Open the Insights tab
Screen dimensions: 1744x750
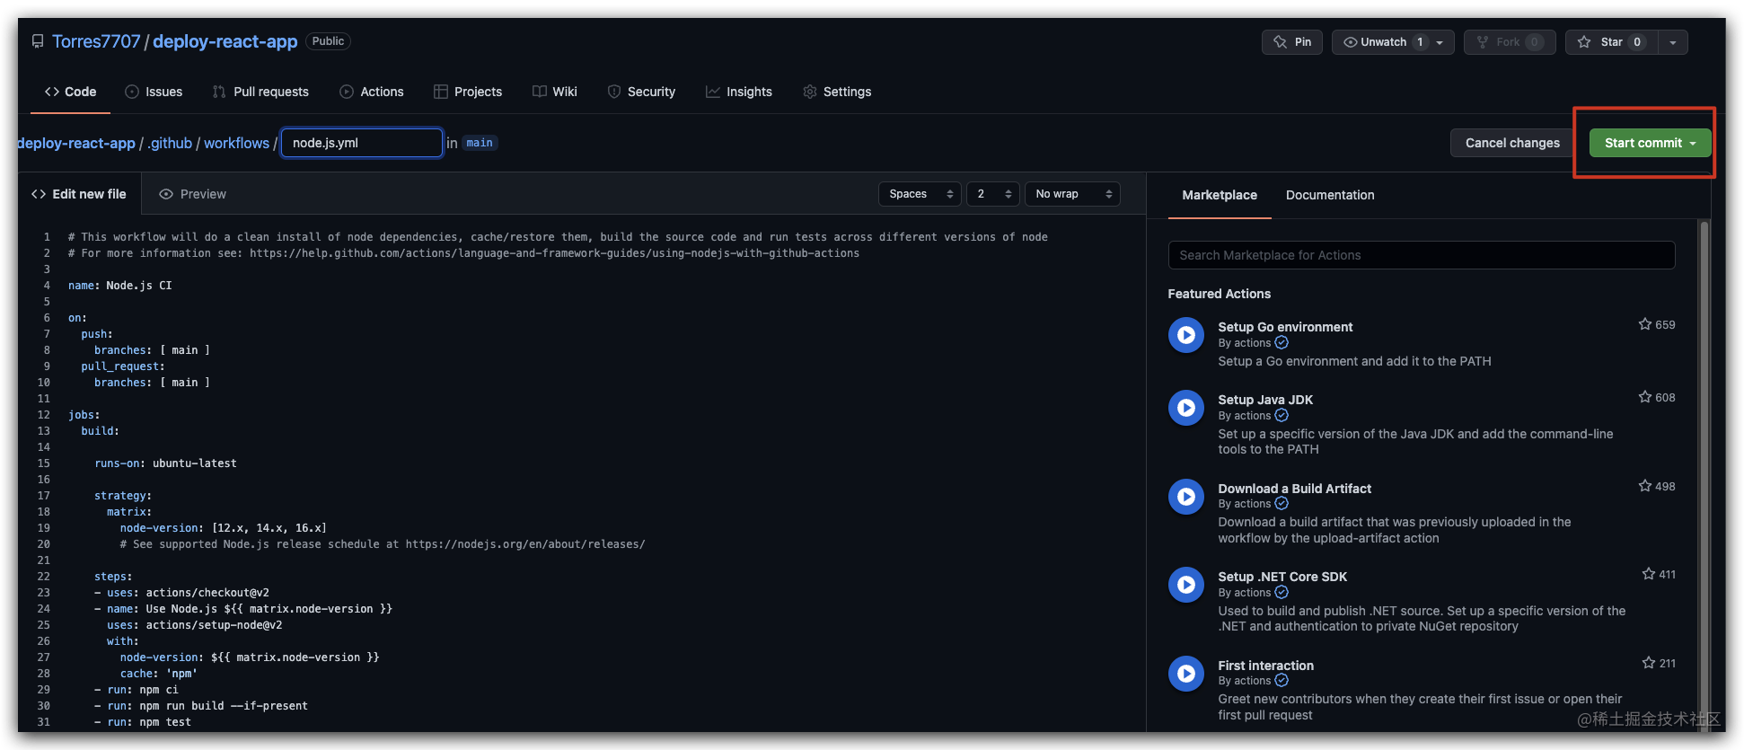(x=739, y=92)
